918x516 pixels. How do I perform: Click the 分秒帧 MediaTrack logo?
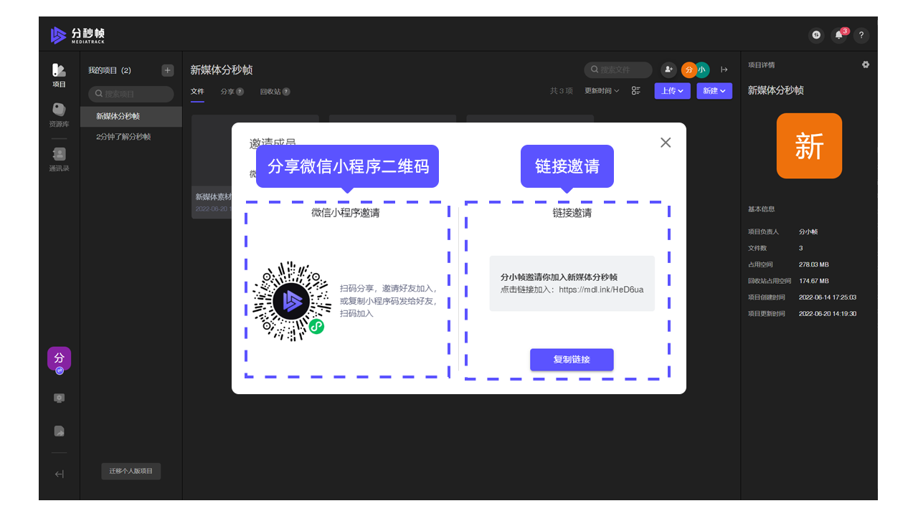click(x=78, y=34)
